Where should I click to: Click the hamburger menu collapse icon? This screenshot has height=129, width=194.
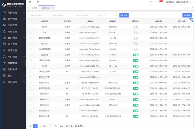[x=30, y=2]
